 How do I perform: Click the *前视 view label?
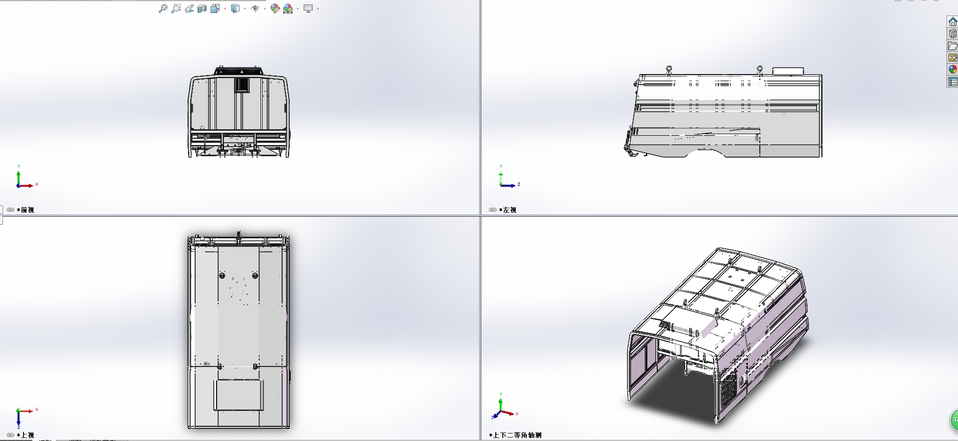26,210
